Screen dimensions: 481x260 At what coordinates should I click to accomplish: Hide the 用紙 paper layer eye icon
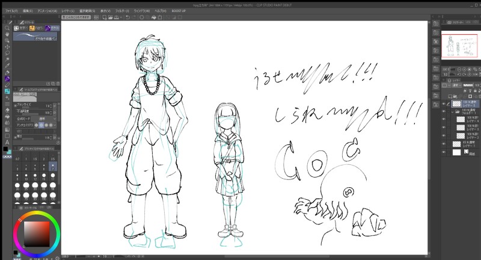coord(444,152)
